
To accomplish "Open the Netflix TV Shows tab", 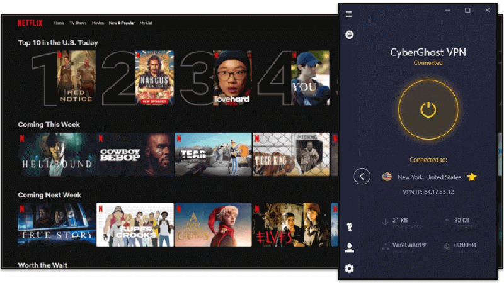I will (78, 23).
